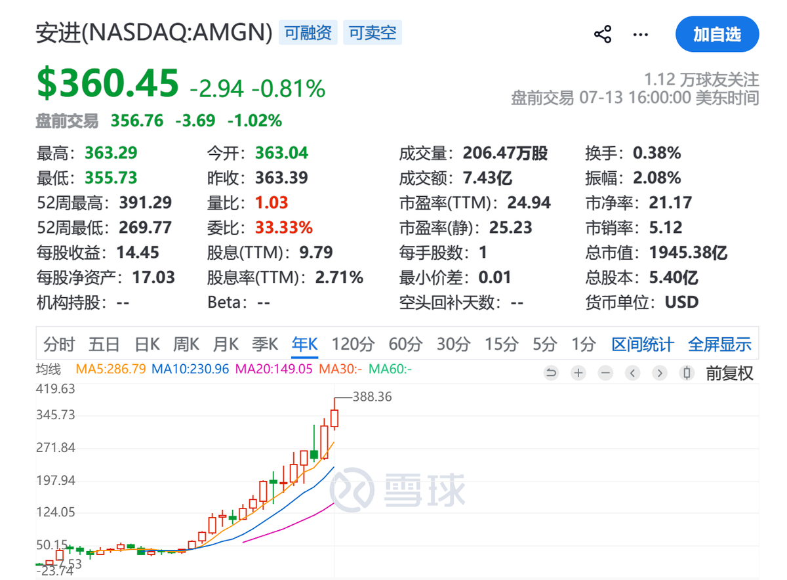Switch to the 120分 interval
787x580 pixels.
click(353, 344)
